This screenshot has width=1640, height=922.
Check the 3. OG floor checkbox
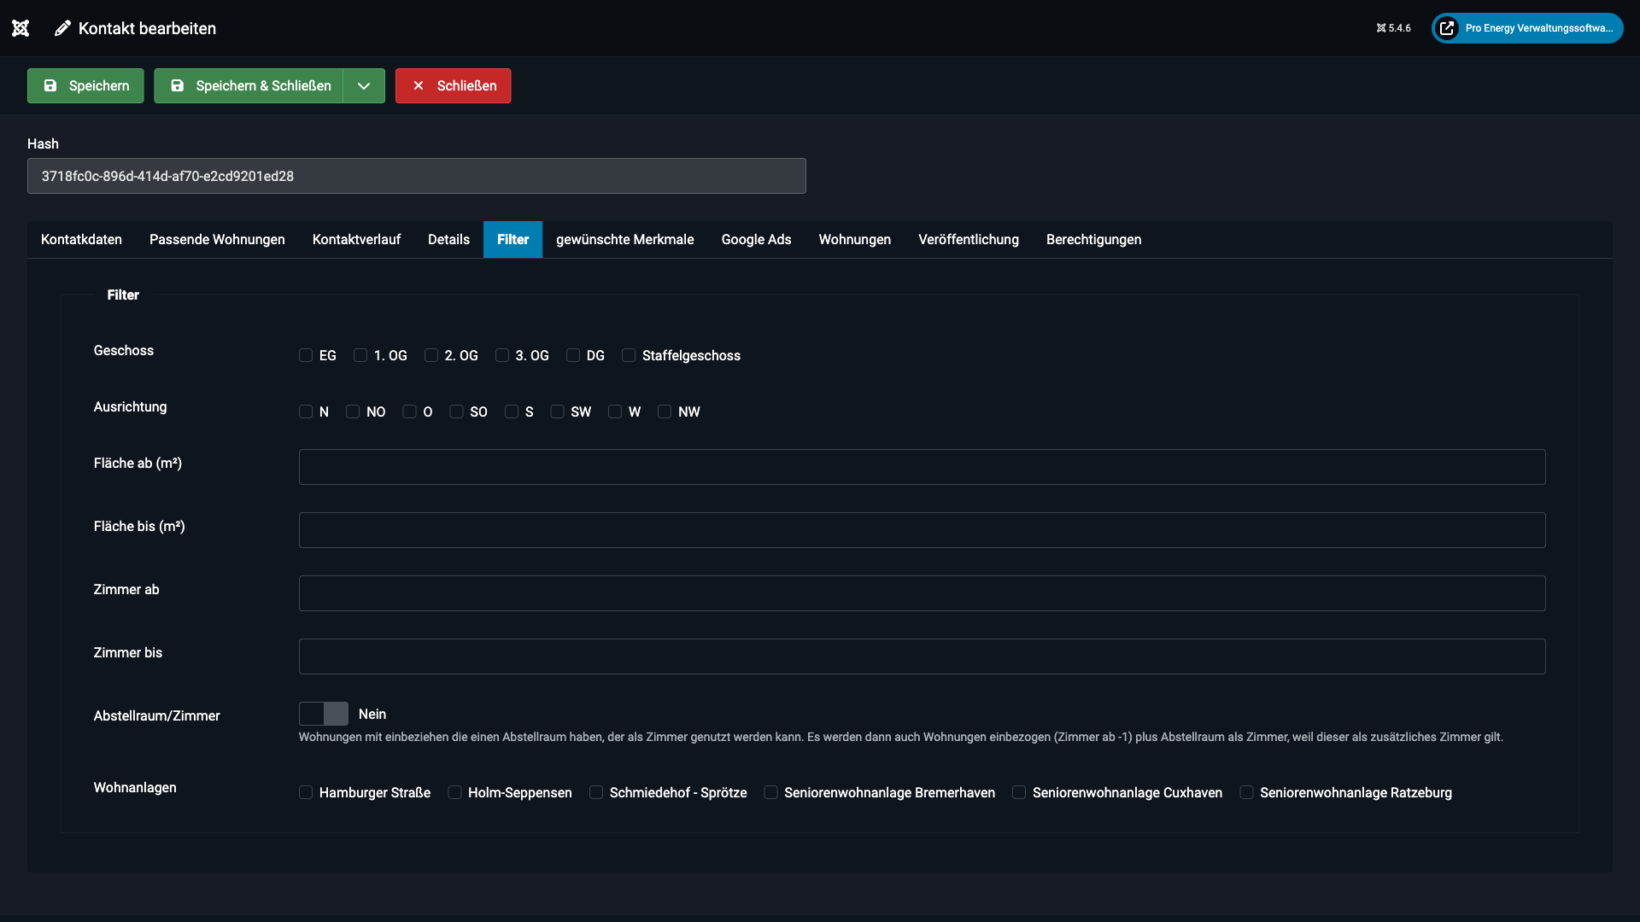tap(502, 355)
